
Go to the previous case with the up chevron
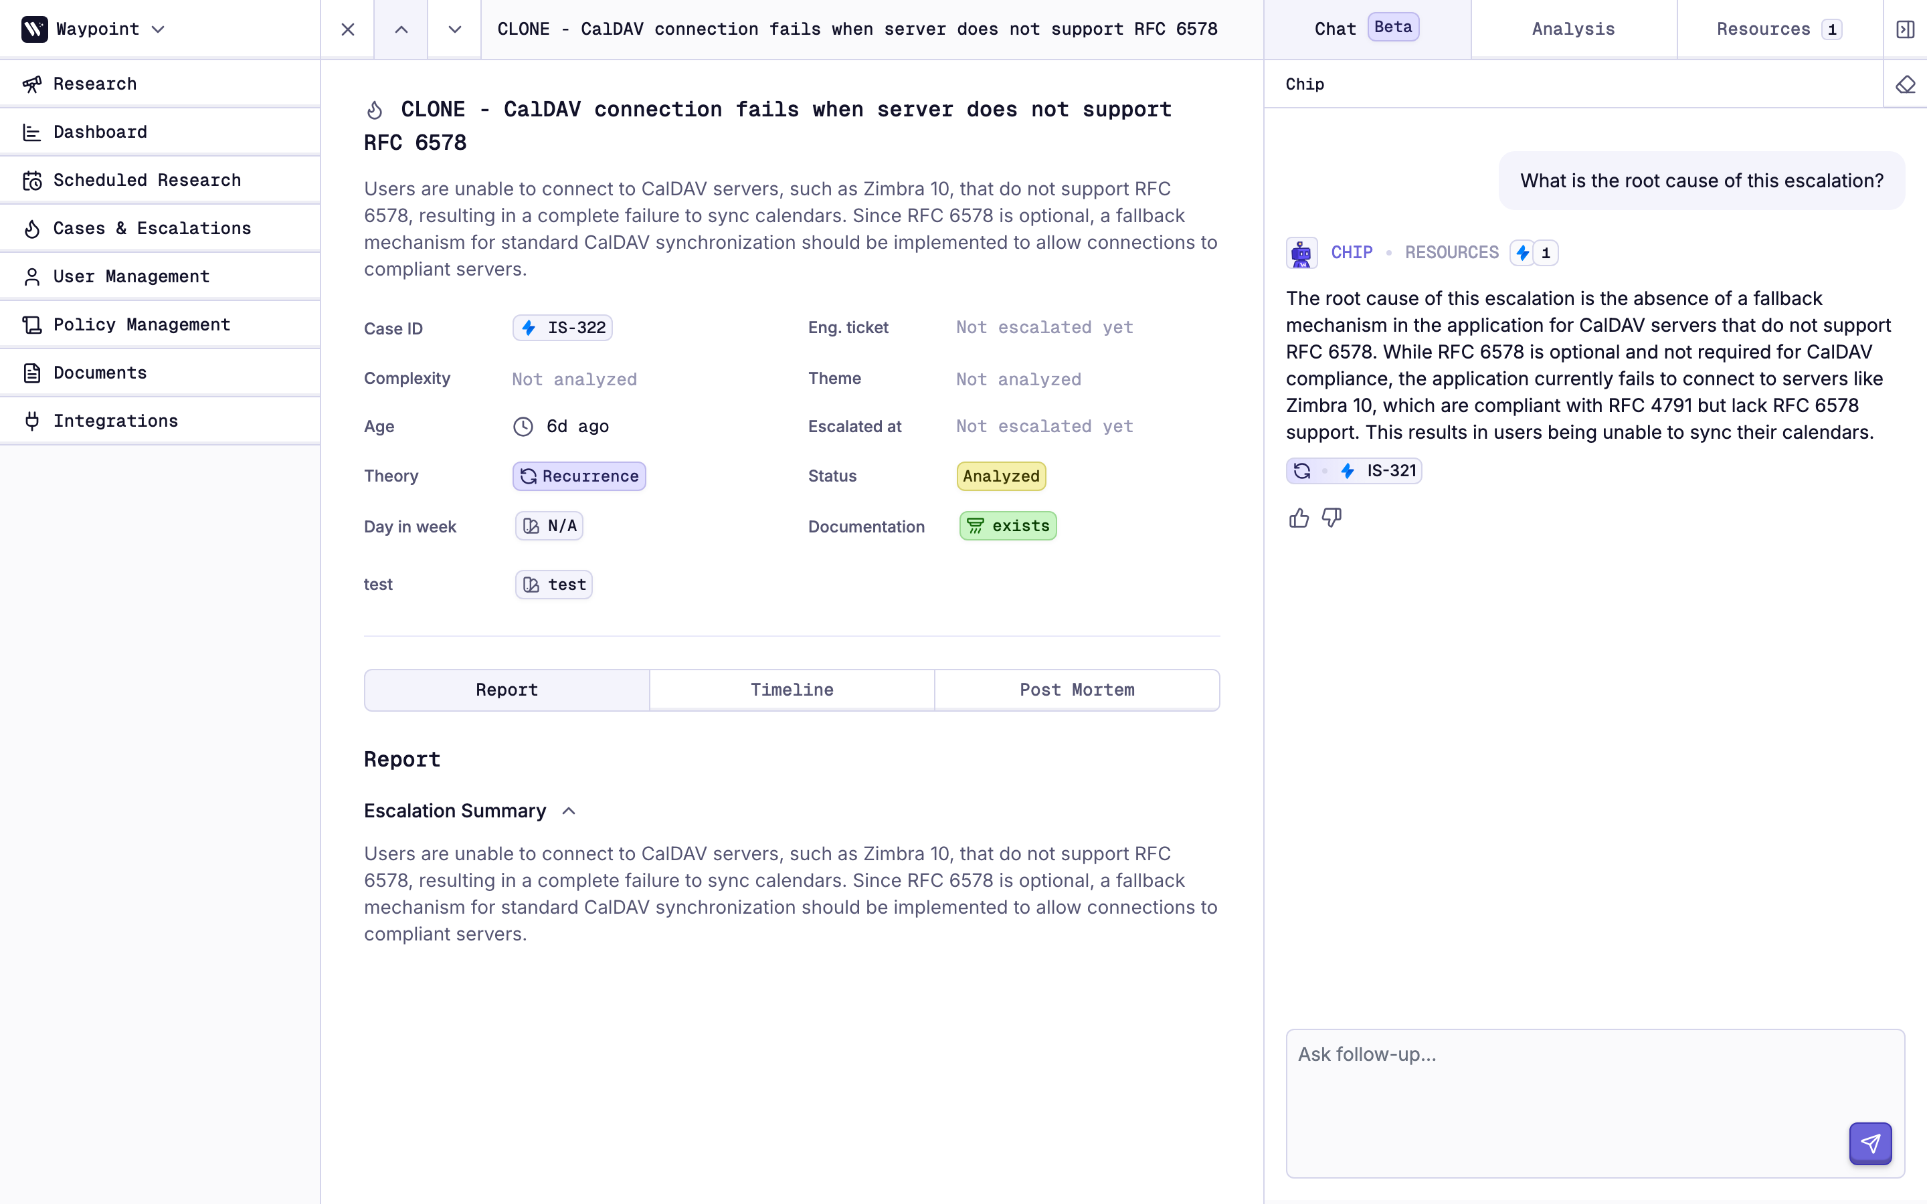coord(401,29)
